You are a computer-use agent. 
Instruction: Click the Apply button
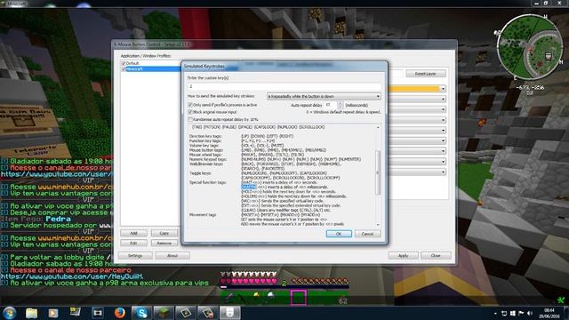[x=403, y=256]
